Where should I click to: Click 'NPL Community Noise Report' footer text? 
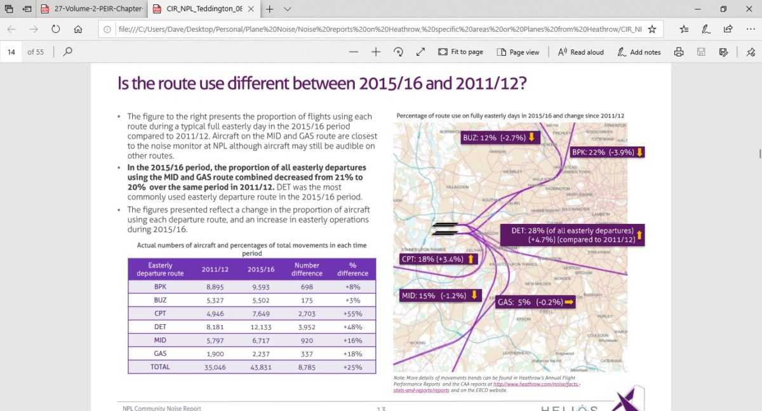[x=162, y=408]
